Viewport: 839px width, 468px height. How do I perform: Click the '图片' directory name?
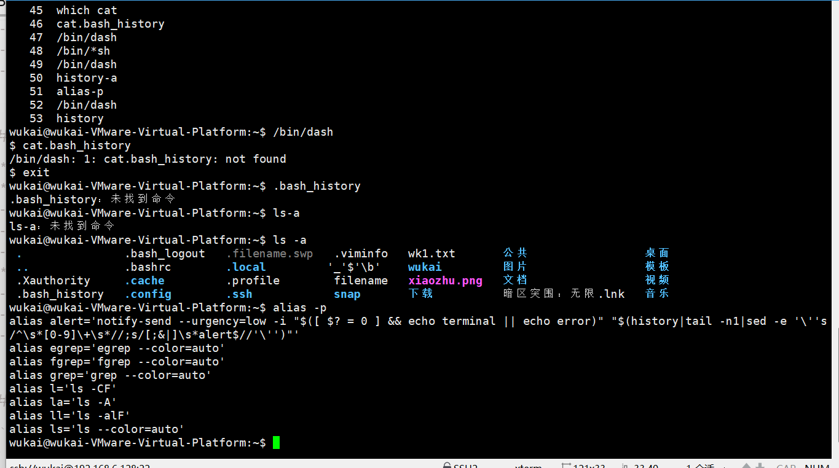tap(515, 267)
